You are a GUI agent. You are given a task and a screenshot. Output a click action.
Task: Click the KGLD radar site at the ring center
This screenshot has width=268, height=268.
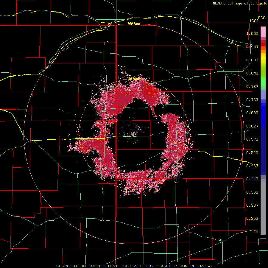click(x=134, y=133)
